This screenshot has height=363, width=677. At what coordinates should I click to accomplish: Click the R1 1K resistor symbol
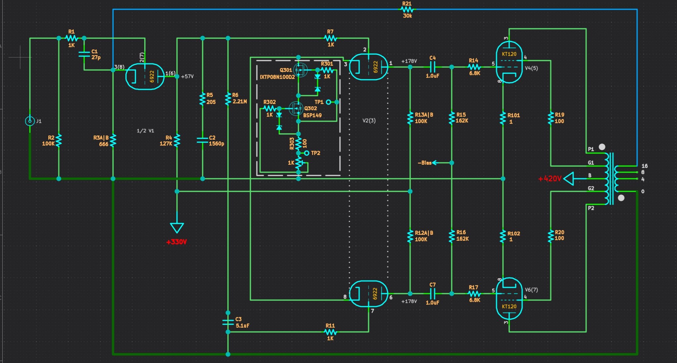tap(71, 38)
